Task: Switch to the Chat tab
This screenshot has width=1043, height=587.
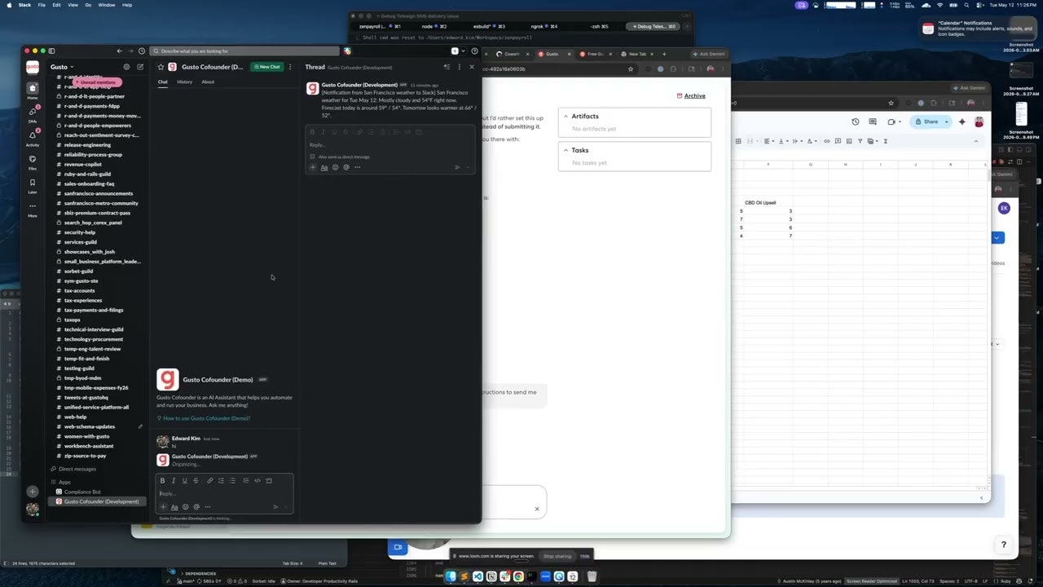Action: click(x=163, y=82)
